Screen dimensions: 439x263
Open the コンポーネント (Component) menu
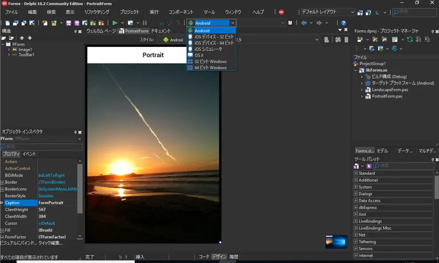(181, 12)
